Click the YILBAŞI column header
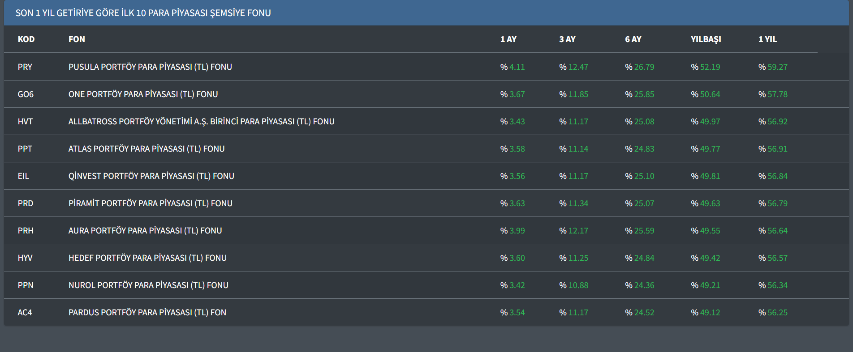 (706, 39)
